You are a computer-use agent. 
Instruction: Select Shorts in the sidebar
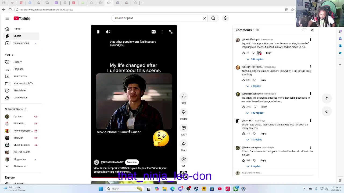[21, 36]
